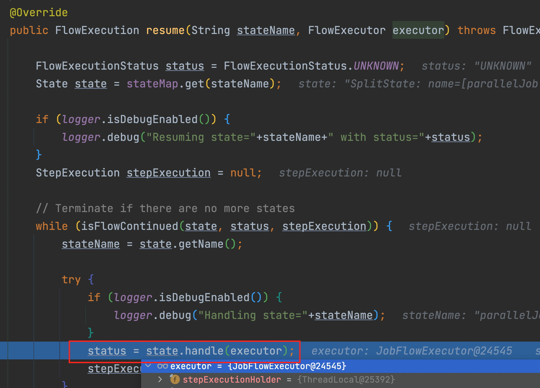Click the "Resuming state=" string literal
This screenshot has width=540, height=388.
[202, 137]
